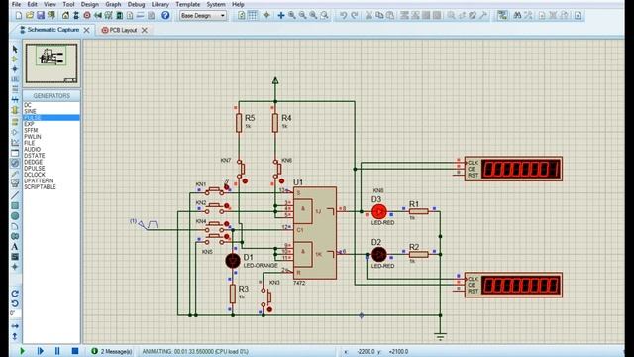Search with binoculars icon

[x=517, y=16]
